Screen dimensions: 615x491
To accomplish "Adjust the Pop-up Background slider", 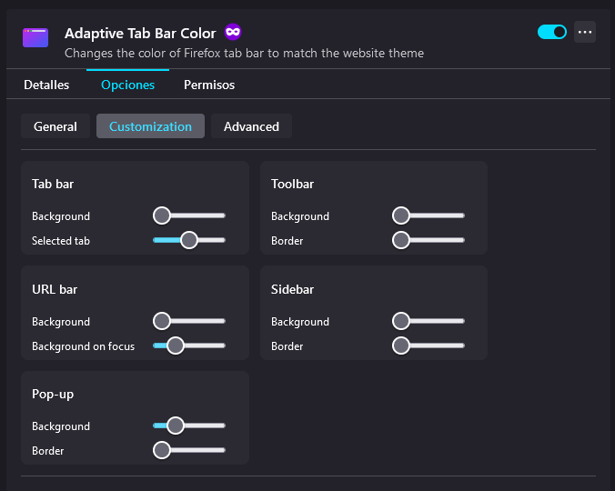I will (189, 426).
